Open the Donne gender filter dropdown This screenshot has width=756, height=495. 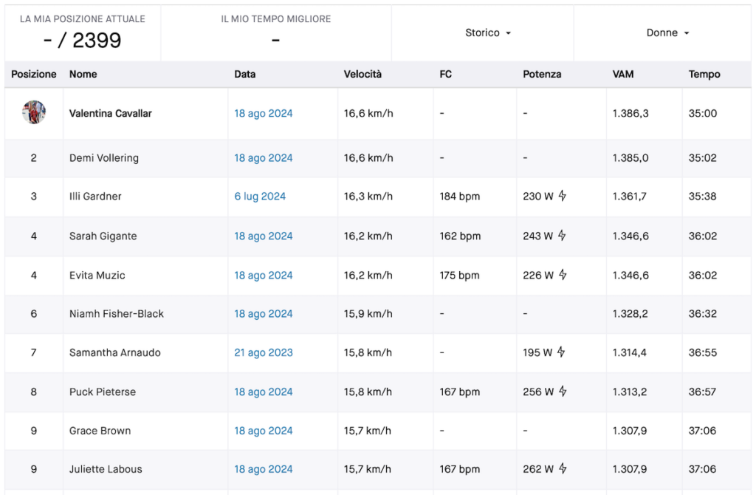point(667,33)
